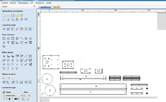Switch to the Vista 3D tab
The height and width of the screenshot is (102, 166).
pyautogui.click(x=57, y=7)
